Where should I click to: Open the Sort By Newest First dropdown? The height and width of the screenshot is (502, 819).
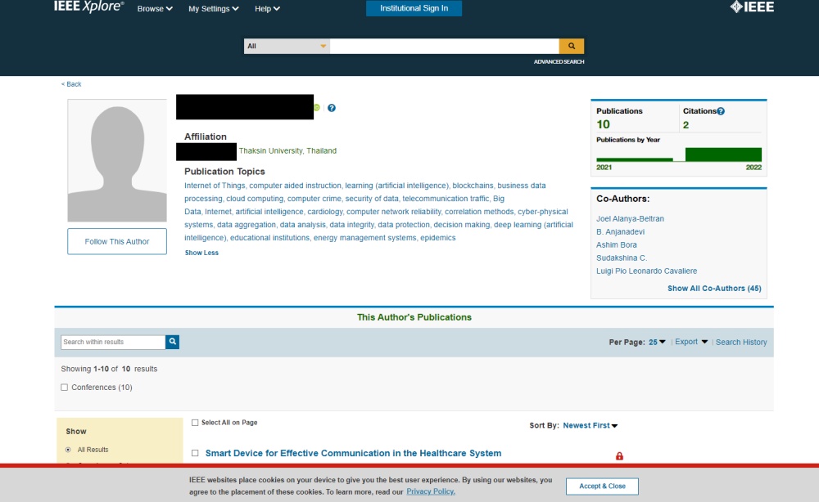(590, 425)
